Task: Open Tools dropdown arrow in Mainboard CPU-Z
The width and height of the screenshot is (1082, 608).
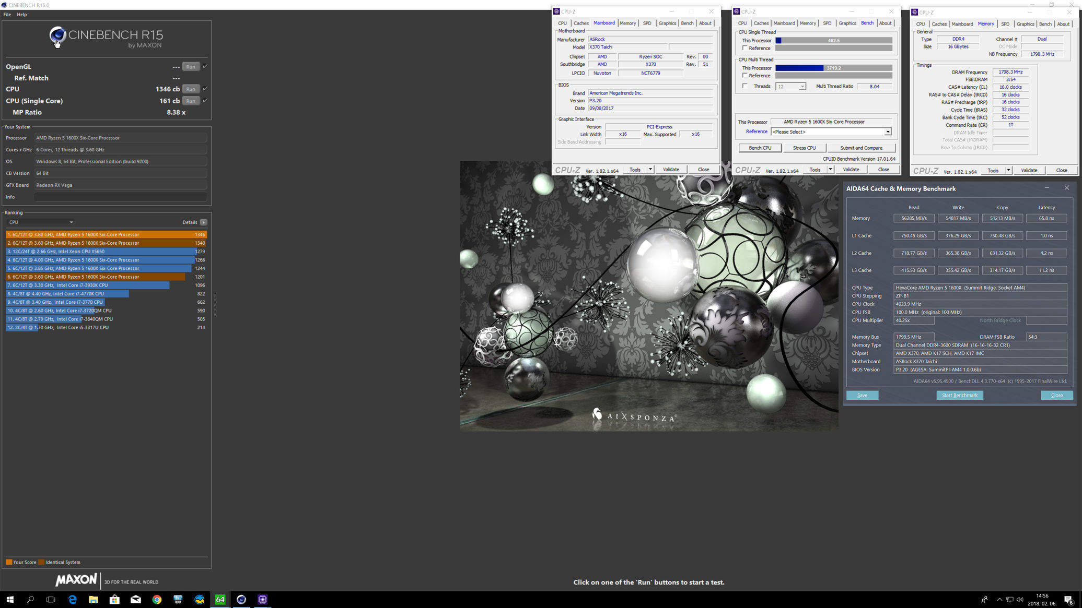Action: (650, 170)
